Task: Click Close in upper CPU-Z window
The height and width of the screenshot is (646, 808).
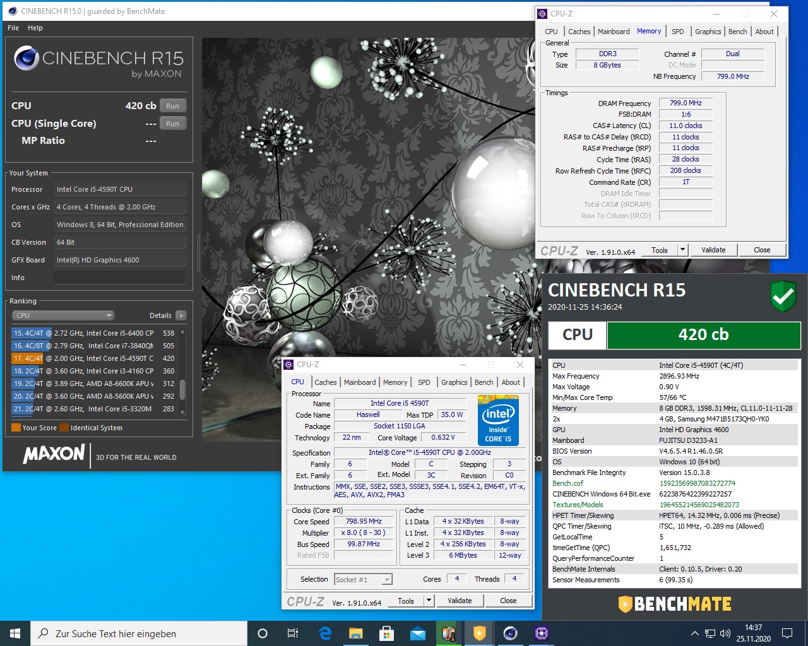Action: (x=762, y=250)
